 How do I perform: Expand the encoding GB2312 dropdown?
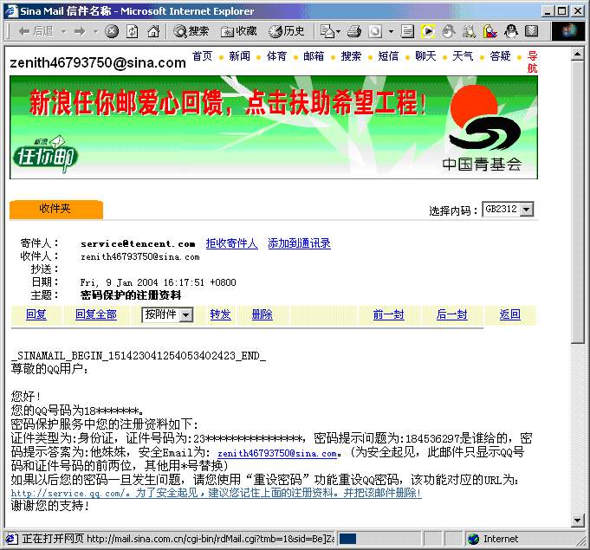527,210
